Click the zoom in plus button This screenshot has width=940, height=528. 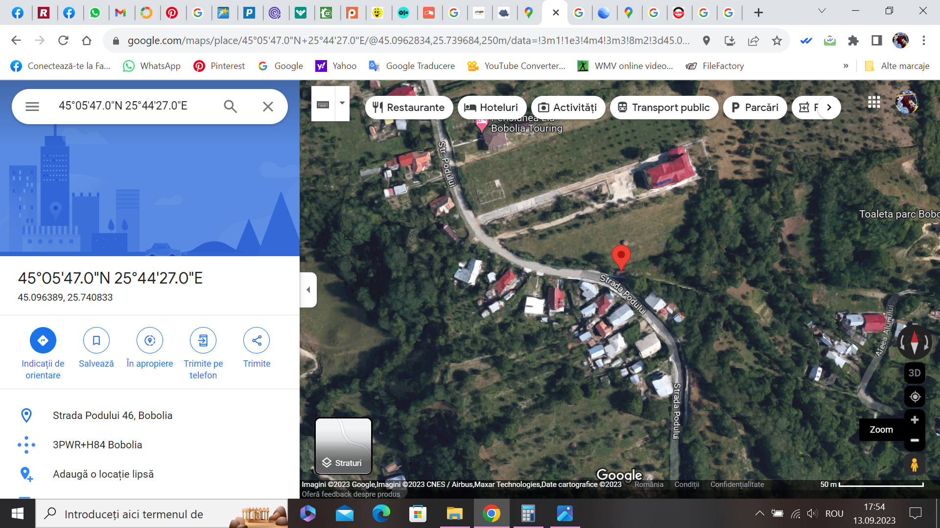point(914,420)
